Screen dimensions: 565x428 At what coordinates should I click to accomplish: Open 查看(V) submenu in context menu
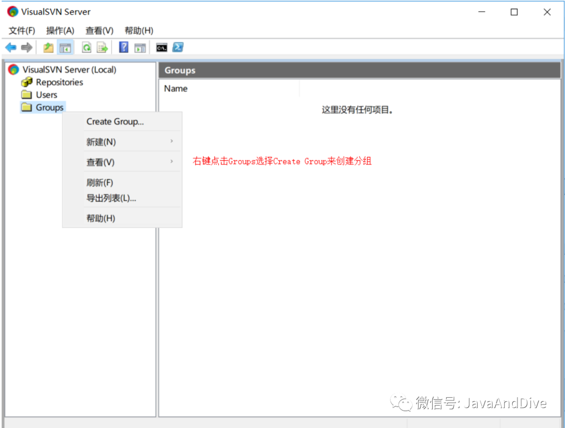[x=122, y=162]
